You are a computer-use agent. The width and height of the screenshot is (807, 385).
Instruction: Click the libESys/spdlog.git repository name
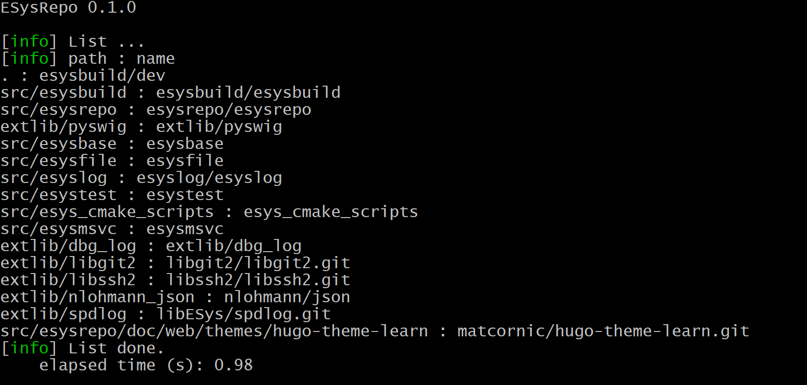(x=243, y=314)
